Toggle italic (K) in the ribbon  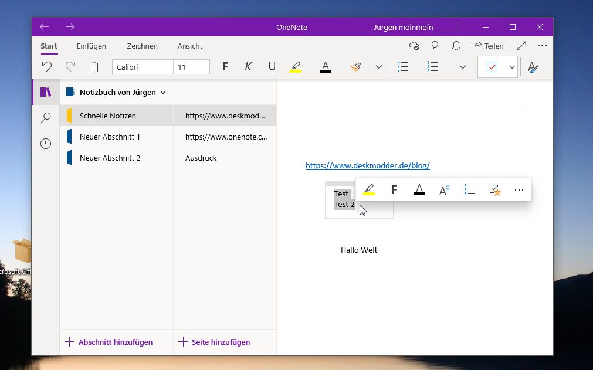248,67
